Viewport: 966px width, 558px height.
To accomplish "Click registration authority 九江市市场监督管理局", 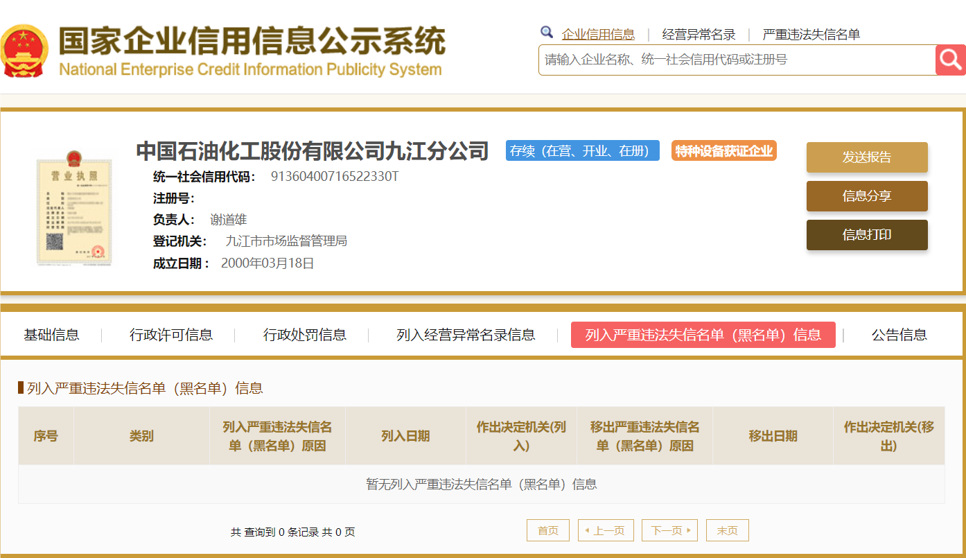I will (286, 241).
